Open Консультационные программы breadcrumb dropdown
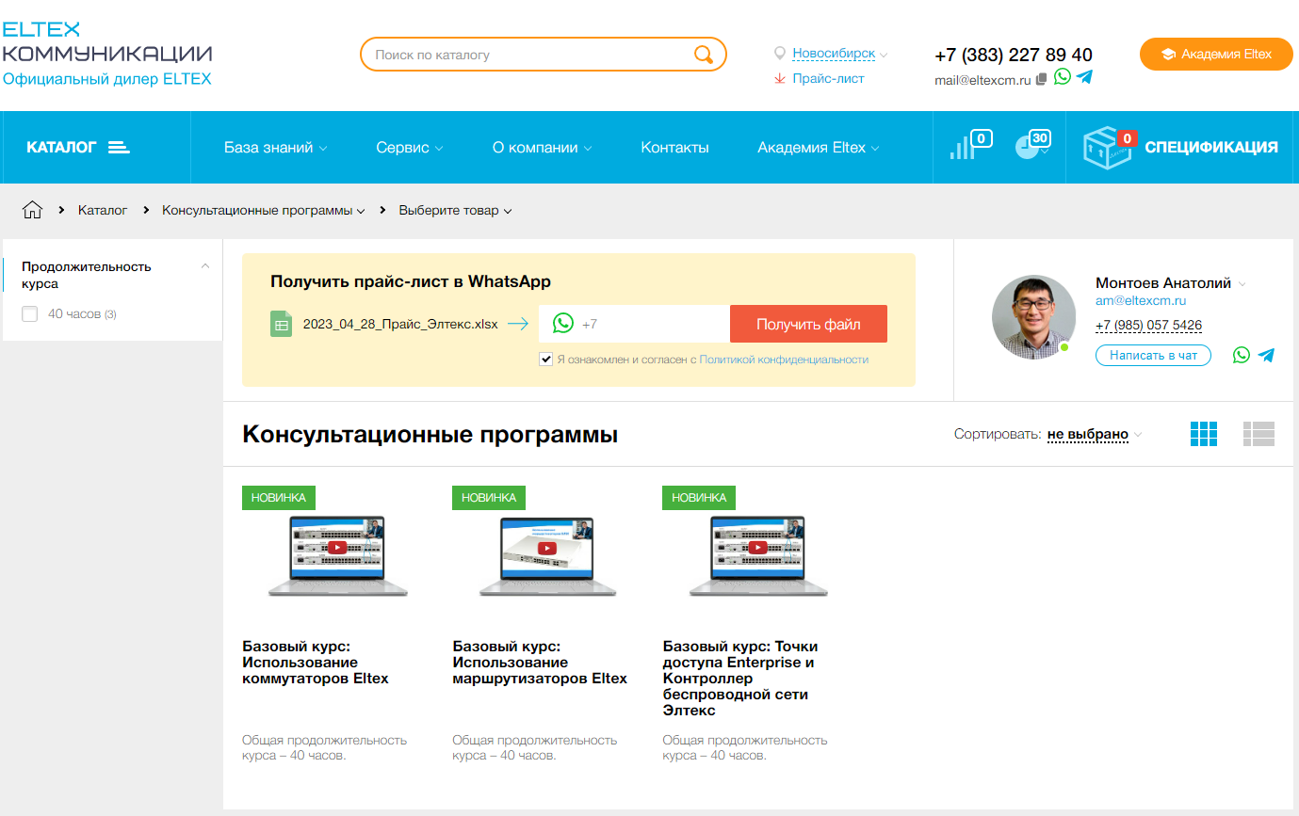The height and width of the screenshot is (816, 1299). [264, 211]
